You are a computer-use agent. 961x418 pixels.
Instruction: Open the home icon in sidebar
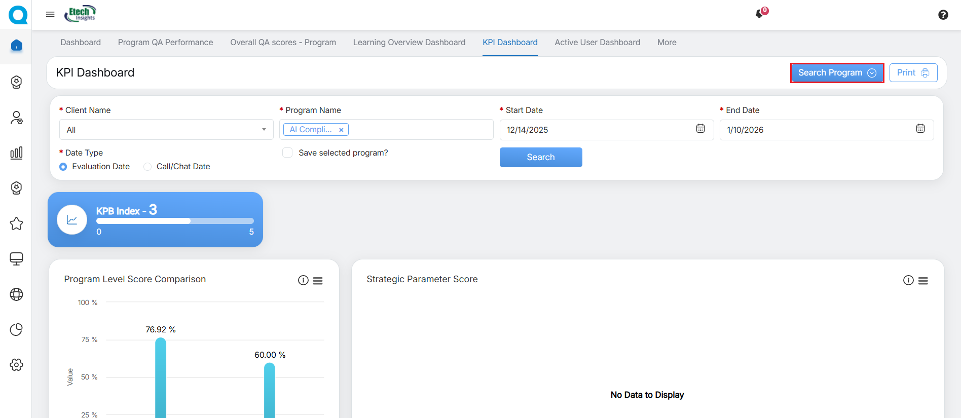click(x=16, y=46)
